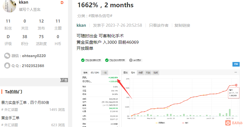Click the $46,069.56 profit value

point(113,108)
